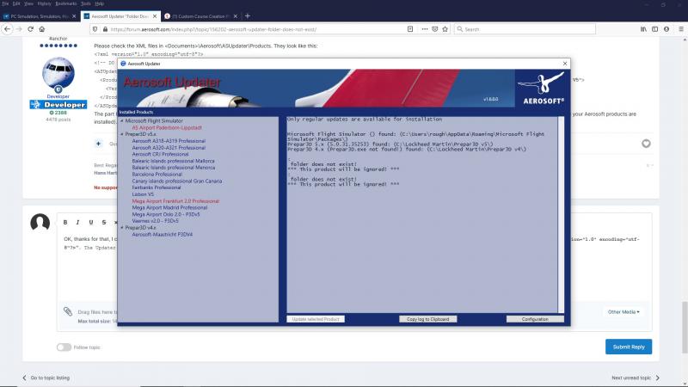
Task: Close the PC Simulation tab
Action: (x=74, y=16)
